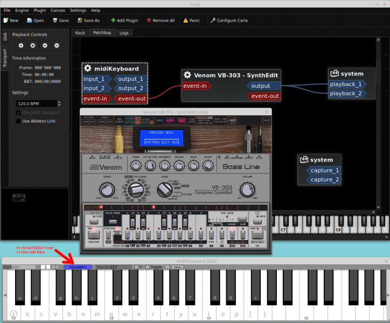390x323 pixels.
Task: Click the Save toolbar icon
Action: pos(55,20)
